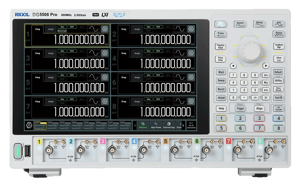301x186 pixels.
Task: Select the Ramp waveform key
Action: [259, 24]
